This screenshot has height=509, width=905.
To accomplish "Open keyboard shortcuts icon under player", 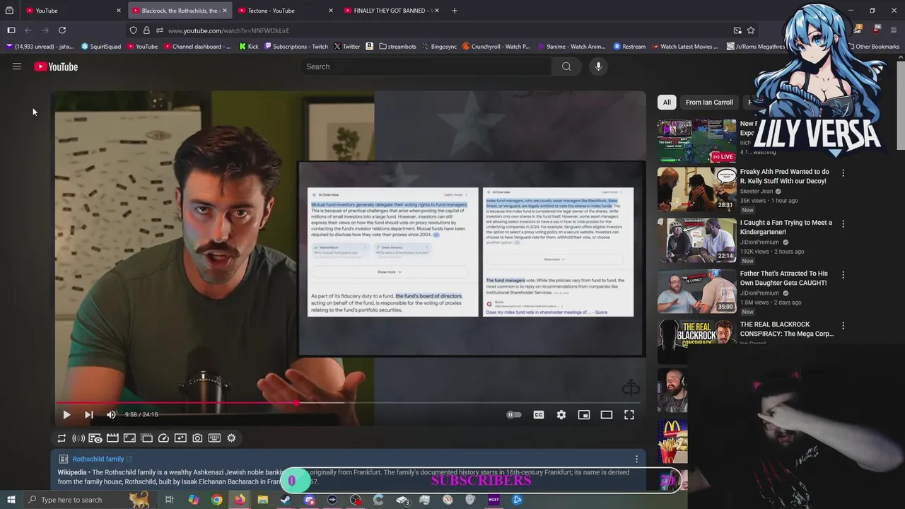I will [214, 438].
